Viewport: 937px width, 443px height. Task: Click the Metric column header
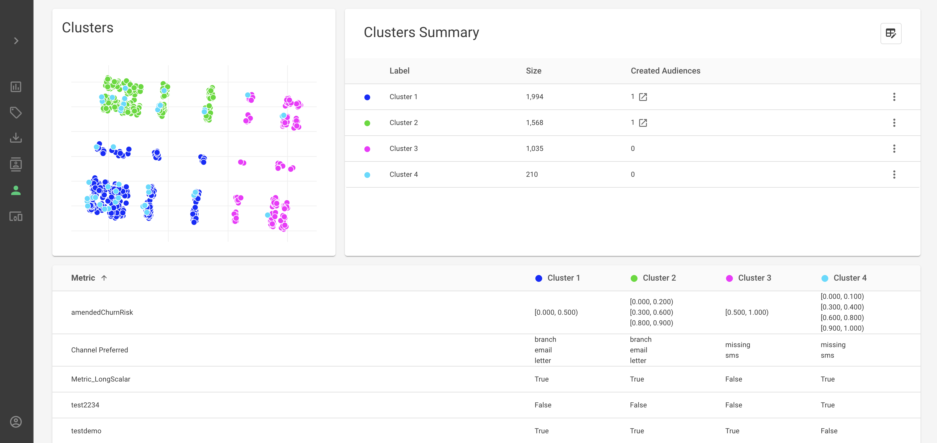[x=83, y=278]
